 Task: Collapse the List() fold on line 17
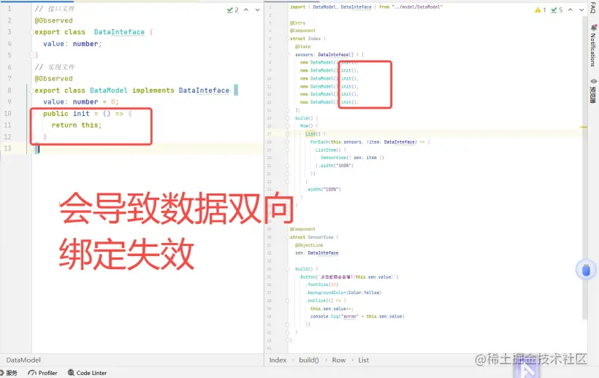287,134
